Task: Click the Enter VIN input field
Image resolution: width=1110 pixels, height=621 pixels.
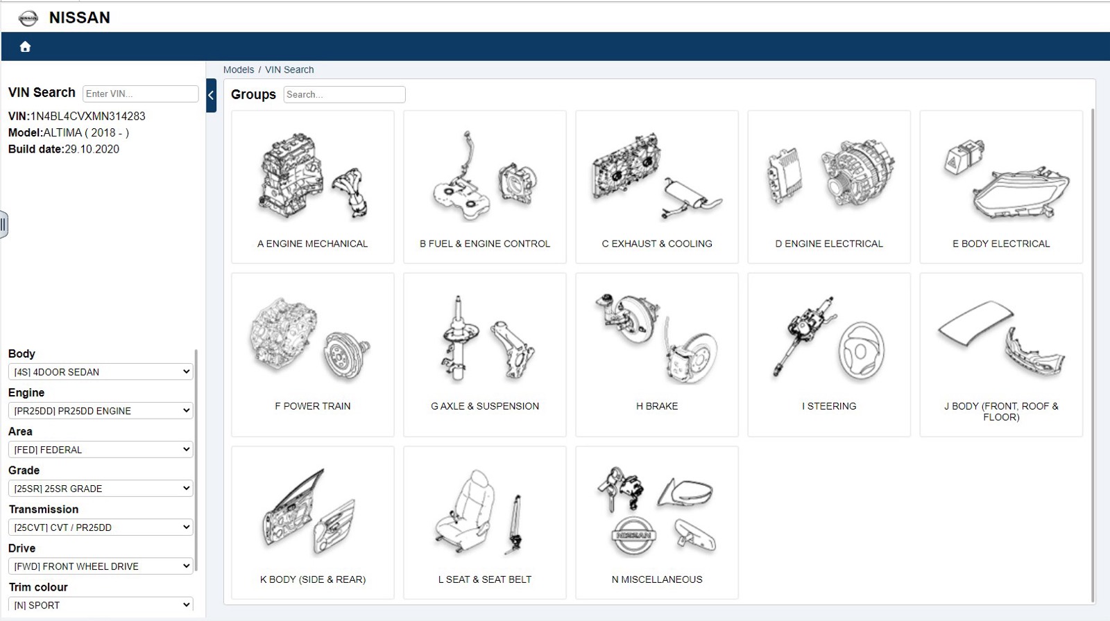Action: click(x=141, y=94)
